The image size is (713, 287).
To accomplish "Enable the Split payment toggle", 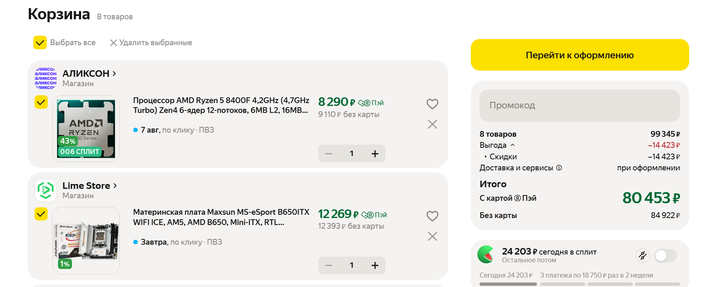I will coord(665,256).
